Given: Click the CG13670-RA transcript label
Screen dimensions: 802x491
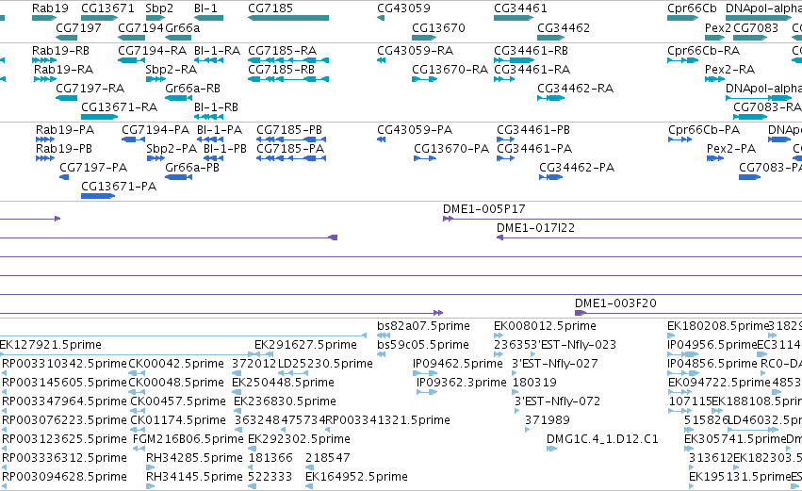Looking at the screenshot, I should 450,70.
